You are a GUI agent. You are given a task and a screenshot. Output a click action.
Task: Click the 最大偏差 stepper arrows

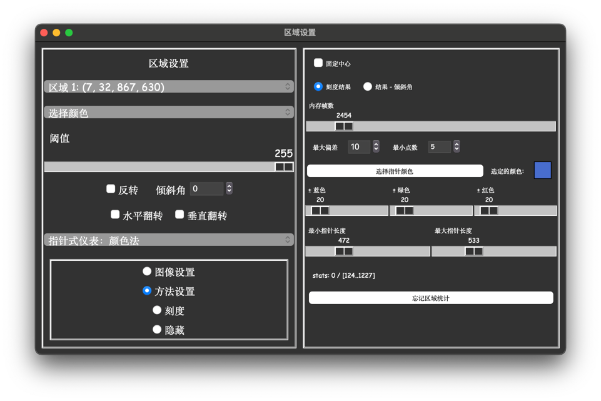coord(376,146)
